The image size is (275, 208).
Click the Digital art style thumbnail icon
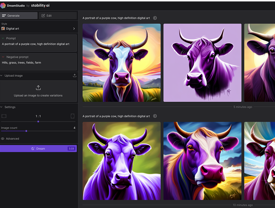(x=3, y=29)
